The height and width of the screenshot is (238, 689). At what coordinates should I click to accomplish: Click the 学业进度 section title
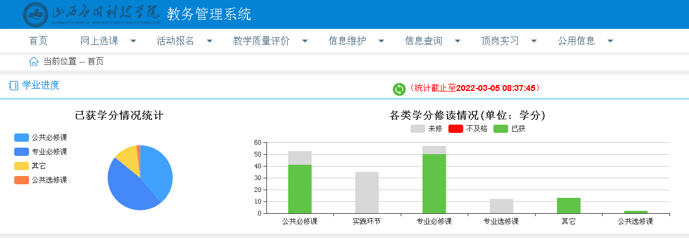(x=40, y=86)
